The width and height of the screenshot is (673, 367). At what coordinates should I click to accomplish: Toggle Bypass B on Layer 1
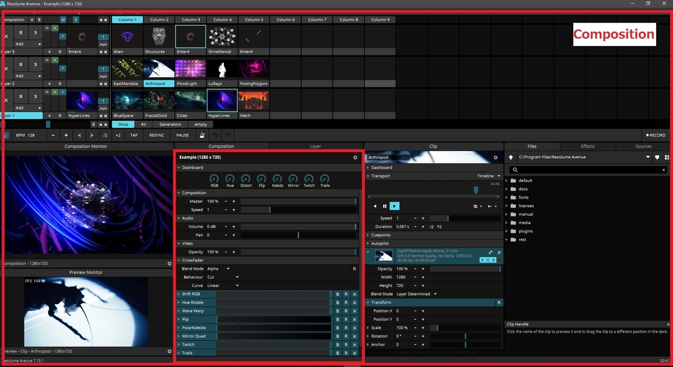21,97
